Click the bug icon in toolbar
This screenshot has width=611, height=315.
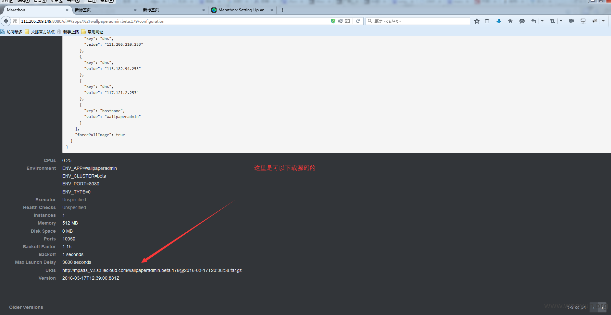click(x=595, y=21)
